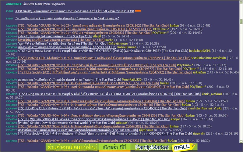Click topic ID C8051450

click(x=12, y=26)
